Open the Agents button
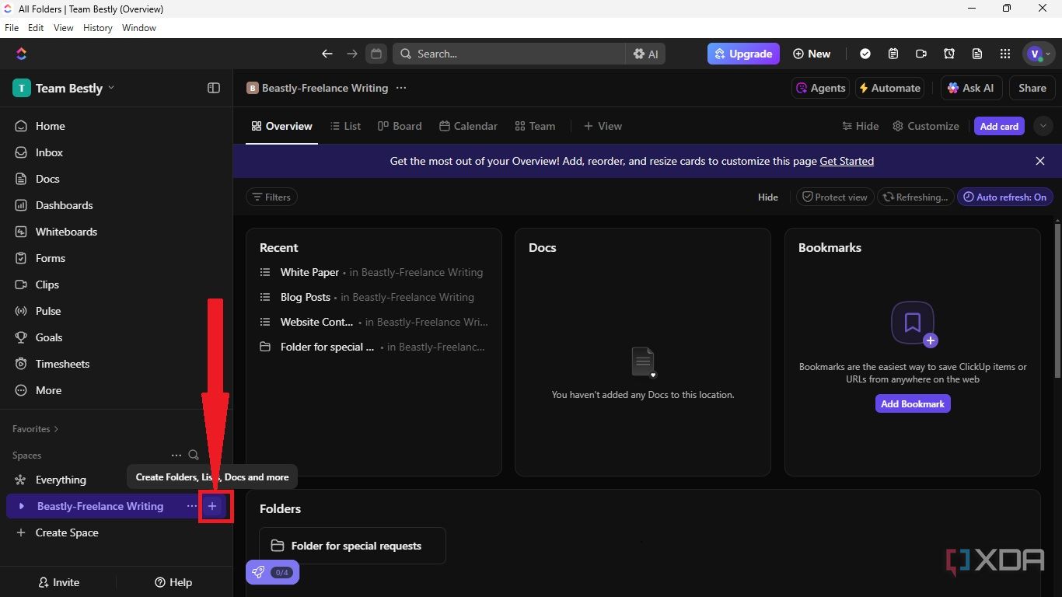 coord(820,88)
